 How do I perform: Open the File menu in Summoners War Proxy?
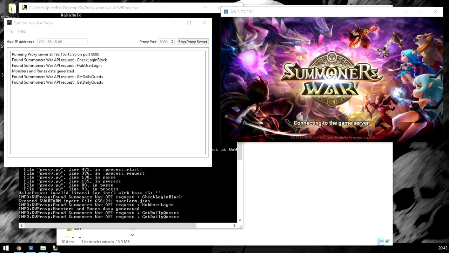pos(9,31)
